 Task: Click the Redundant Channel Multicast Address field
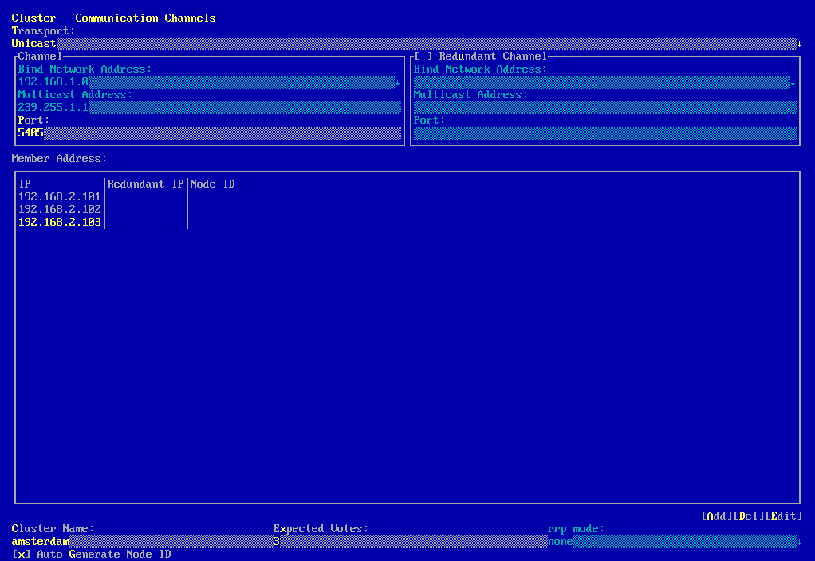tap(604, 108)
